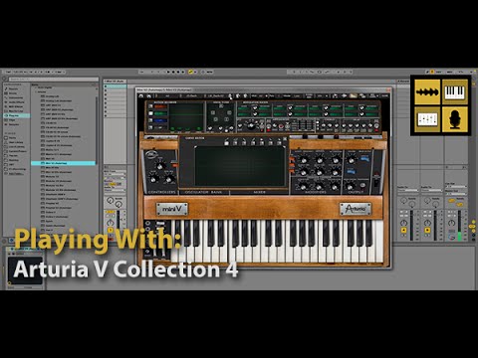
Task: Toggle the orange Filter Modulation switch
Action: [292, 160]
